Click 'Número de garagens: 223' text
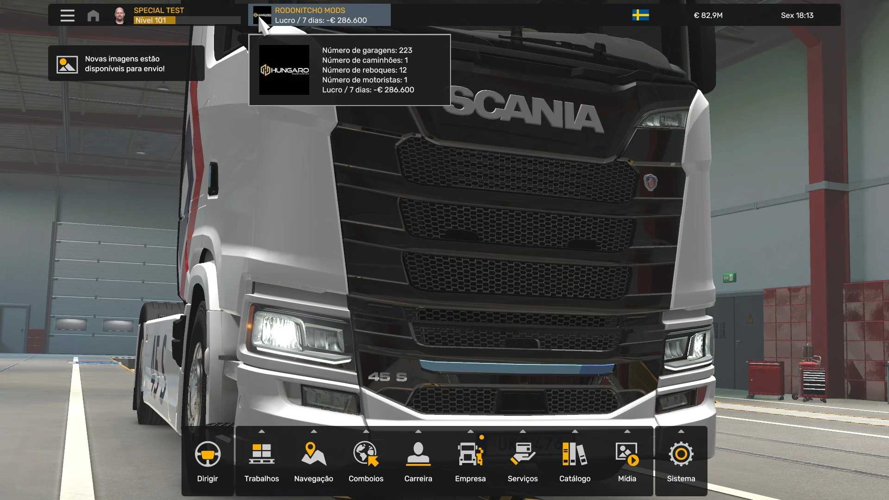Screen dimensions: 889x500 click(x=367, y=50)
